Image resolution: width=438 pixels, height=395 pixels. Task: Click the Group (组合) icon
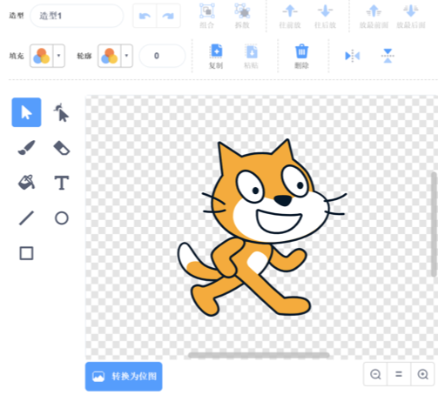[x=207, y=16]
